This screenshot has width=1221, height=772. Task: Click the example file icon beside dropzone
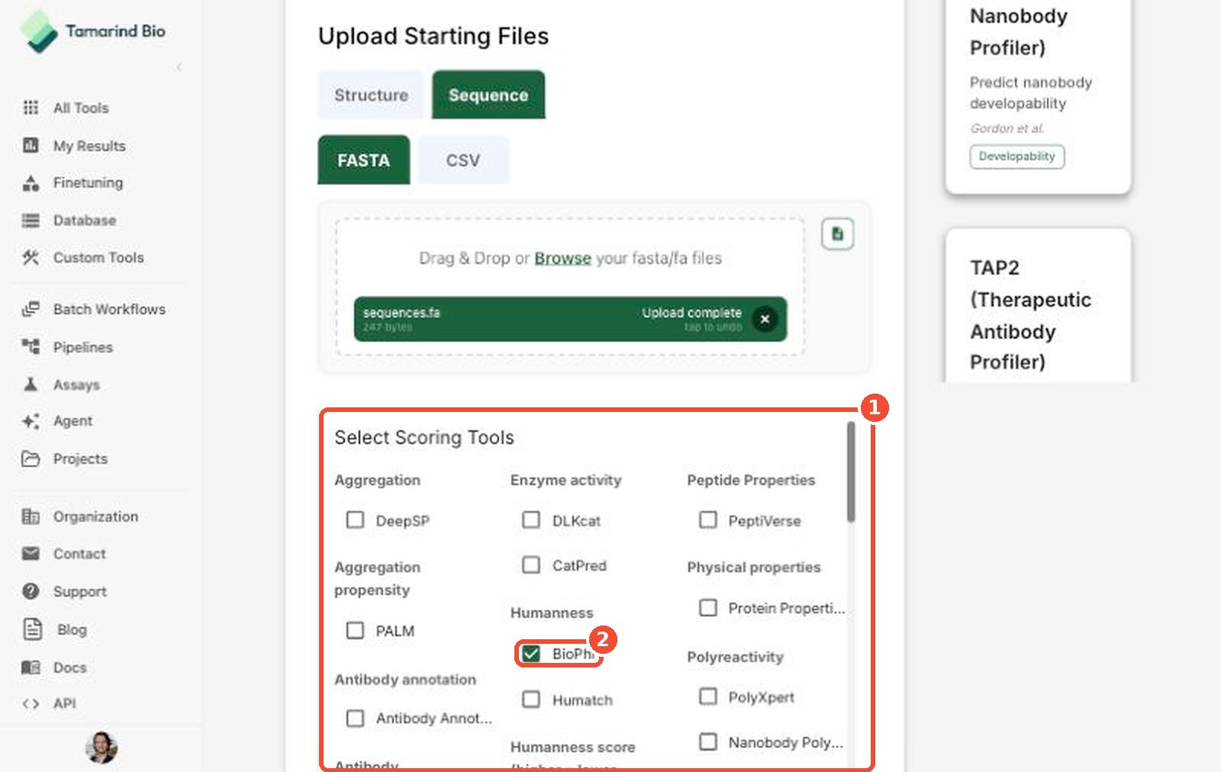coord(837,234)
